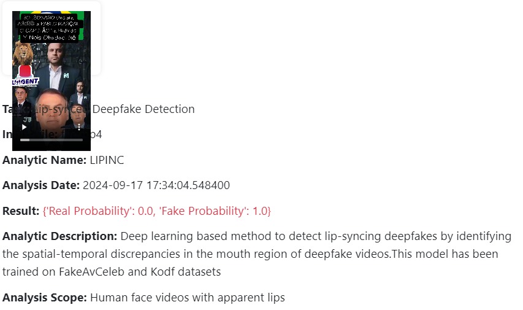Click the Result label
Screen dimensions: 523x310
[x=21, y=211]
